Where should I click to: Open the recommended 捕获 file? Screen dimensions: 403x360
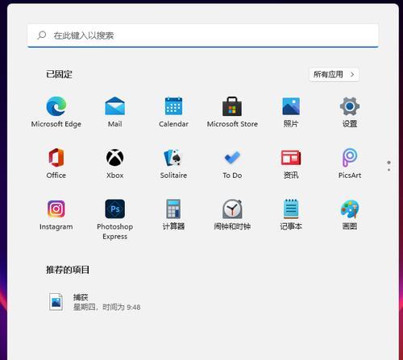pyautogui.click(x=94, y=302)
